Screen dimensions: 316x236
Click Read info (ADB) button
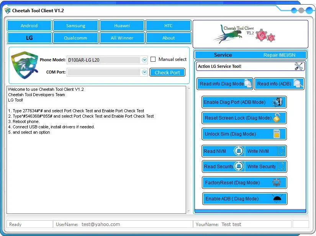(279, 84)
